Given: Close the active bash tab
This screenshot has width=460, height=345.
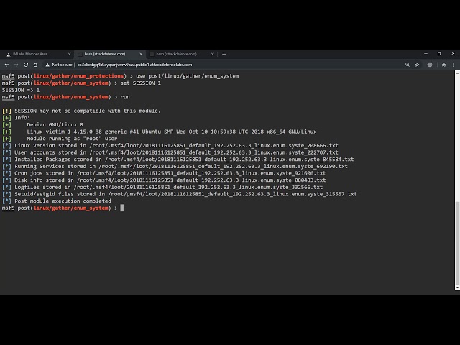Looking at the screenshot, I should 141,54.
